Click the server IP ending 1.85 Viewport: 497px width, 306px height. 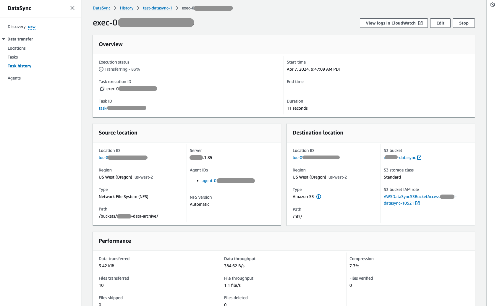tap(201, 158)
